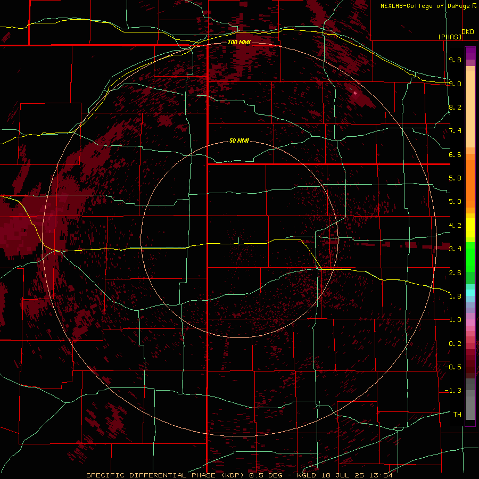Click the -0.5 scale value
Image resolution: width=479 pixels, height=479 pixels.
coord(453,367)
